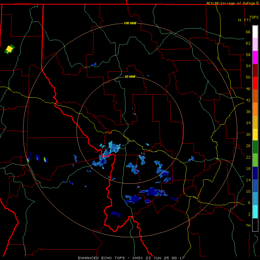
Task: Click the 50 legend value
Action: pyautogui.click(x=248, y=77)
